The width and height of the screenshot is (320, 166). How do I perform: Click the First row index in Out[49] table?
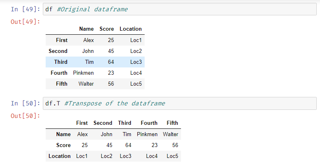point(62,40)
